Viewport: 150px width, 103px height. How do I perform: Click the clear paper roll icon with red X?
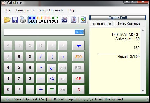pyautogui.click(x=74, y=20)
